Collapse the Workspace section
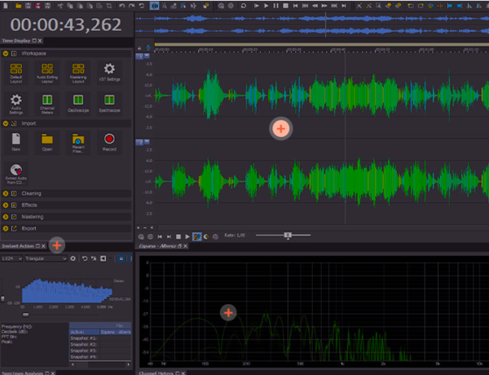 pos(7,53)
